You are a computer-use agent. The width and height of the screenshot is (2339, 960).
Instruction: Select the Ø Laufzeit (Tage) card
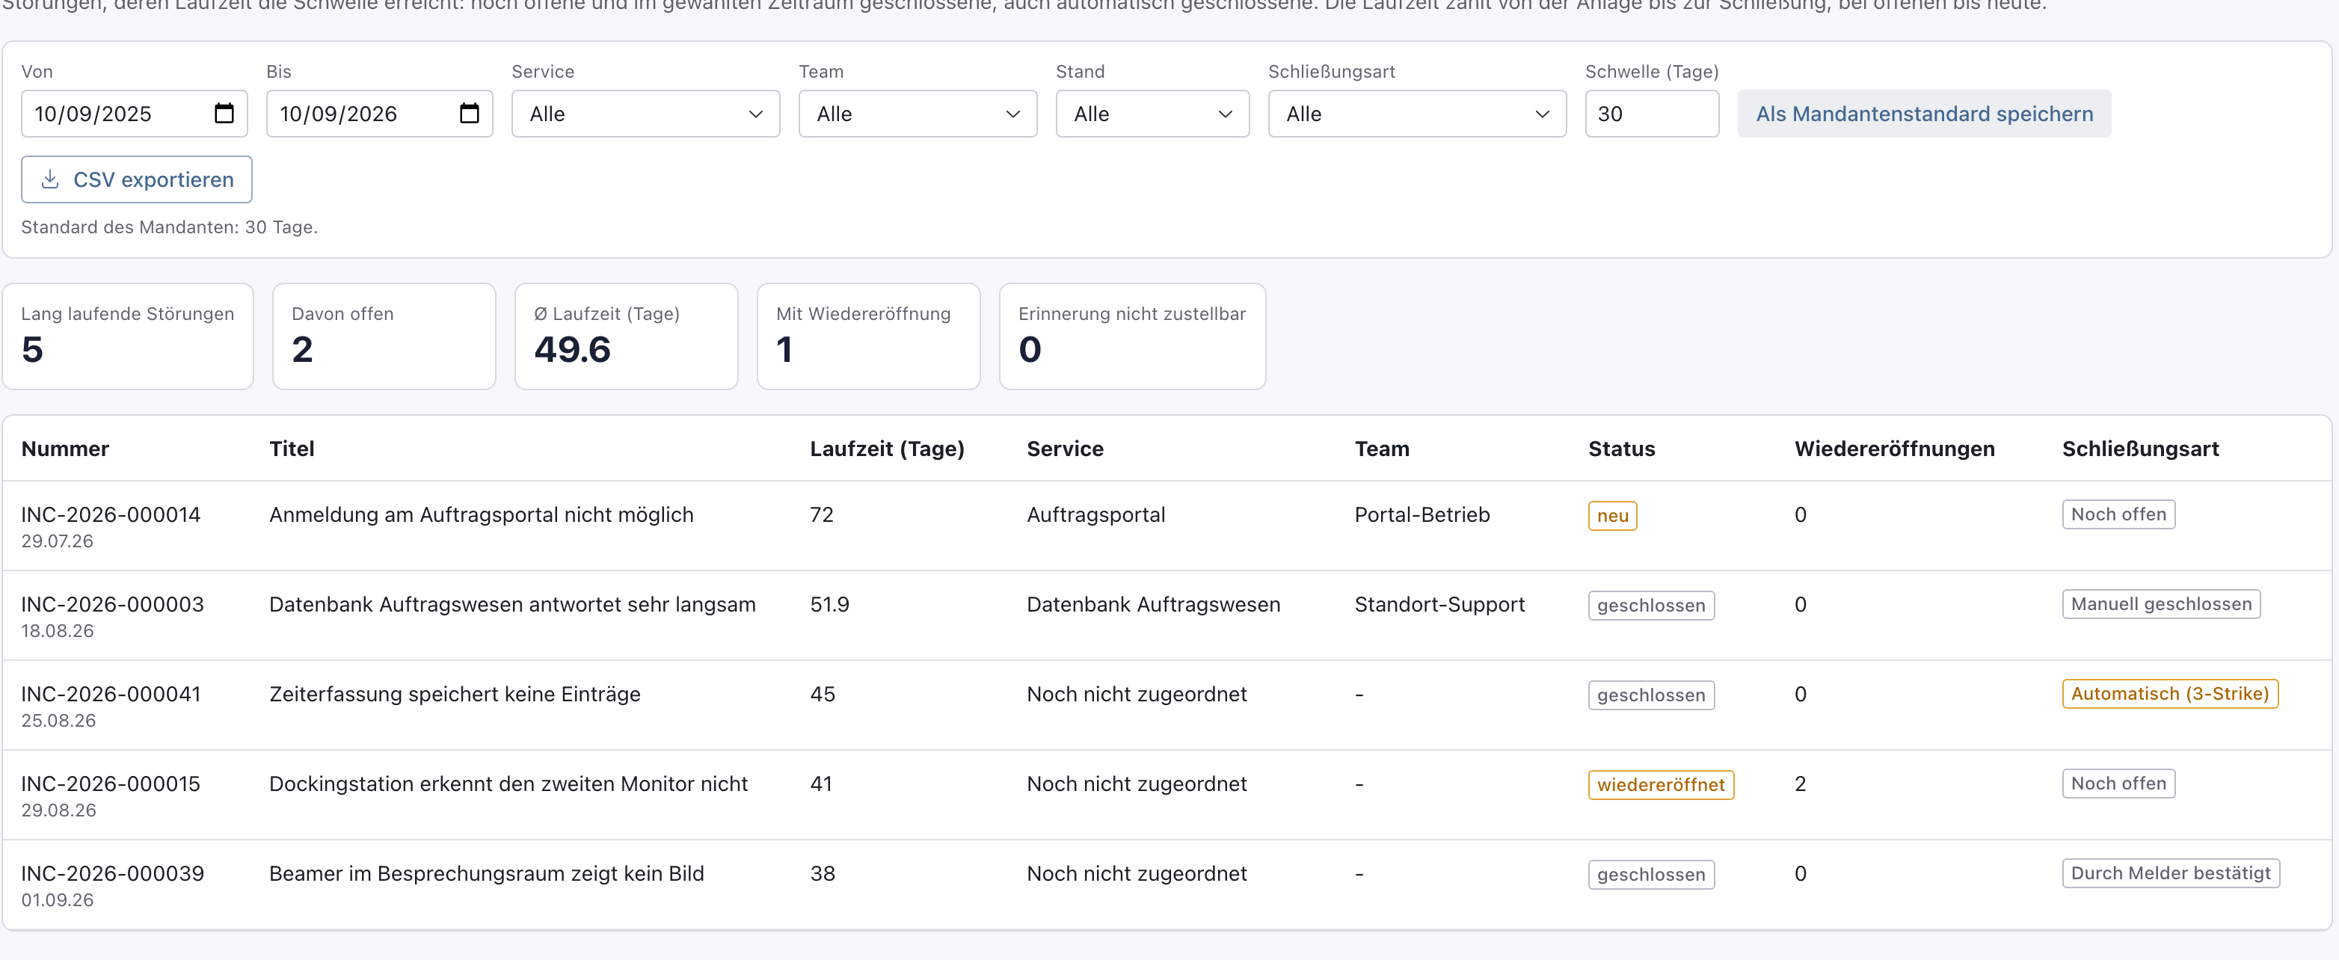tap(627, 336)
